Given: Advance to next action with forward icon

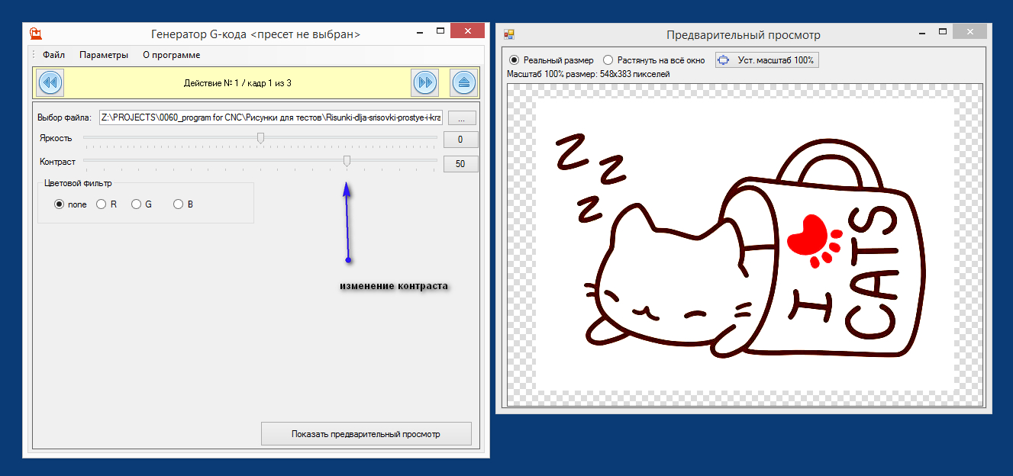Looking at the screenshot, I should pyautogui.click(x=425, y=82).
